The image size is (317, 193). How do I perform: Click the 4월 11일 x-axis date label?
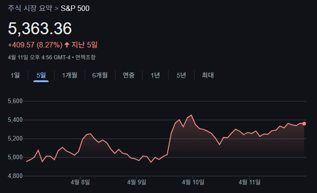(250, 183)
